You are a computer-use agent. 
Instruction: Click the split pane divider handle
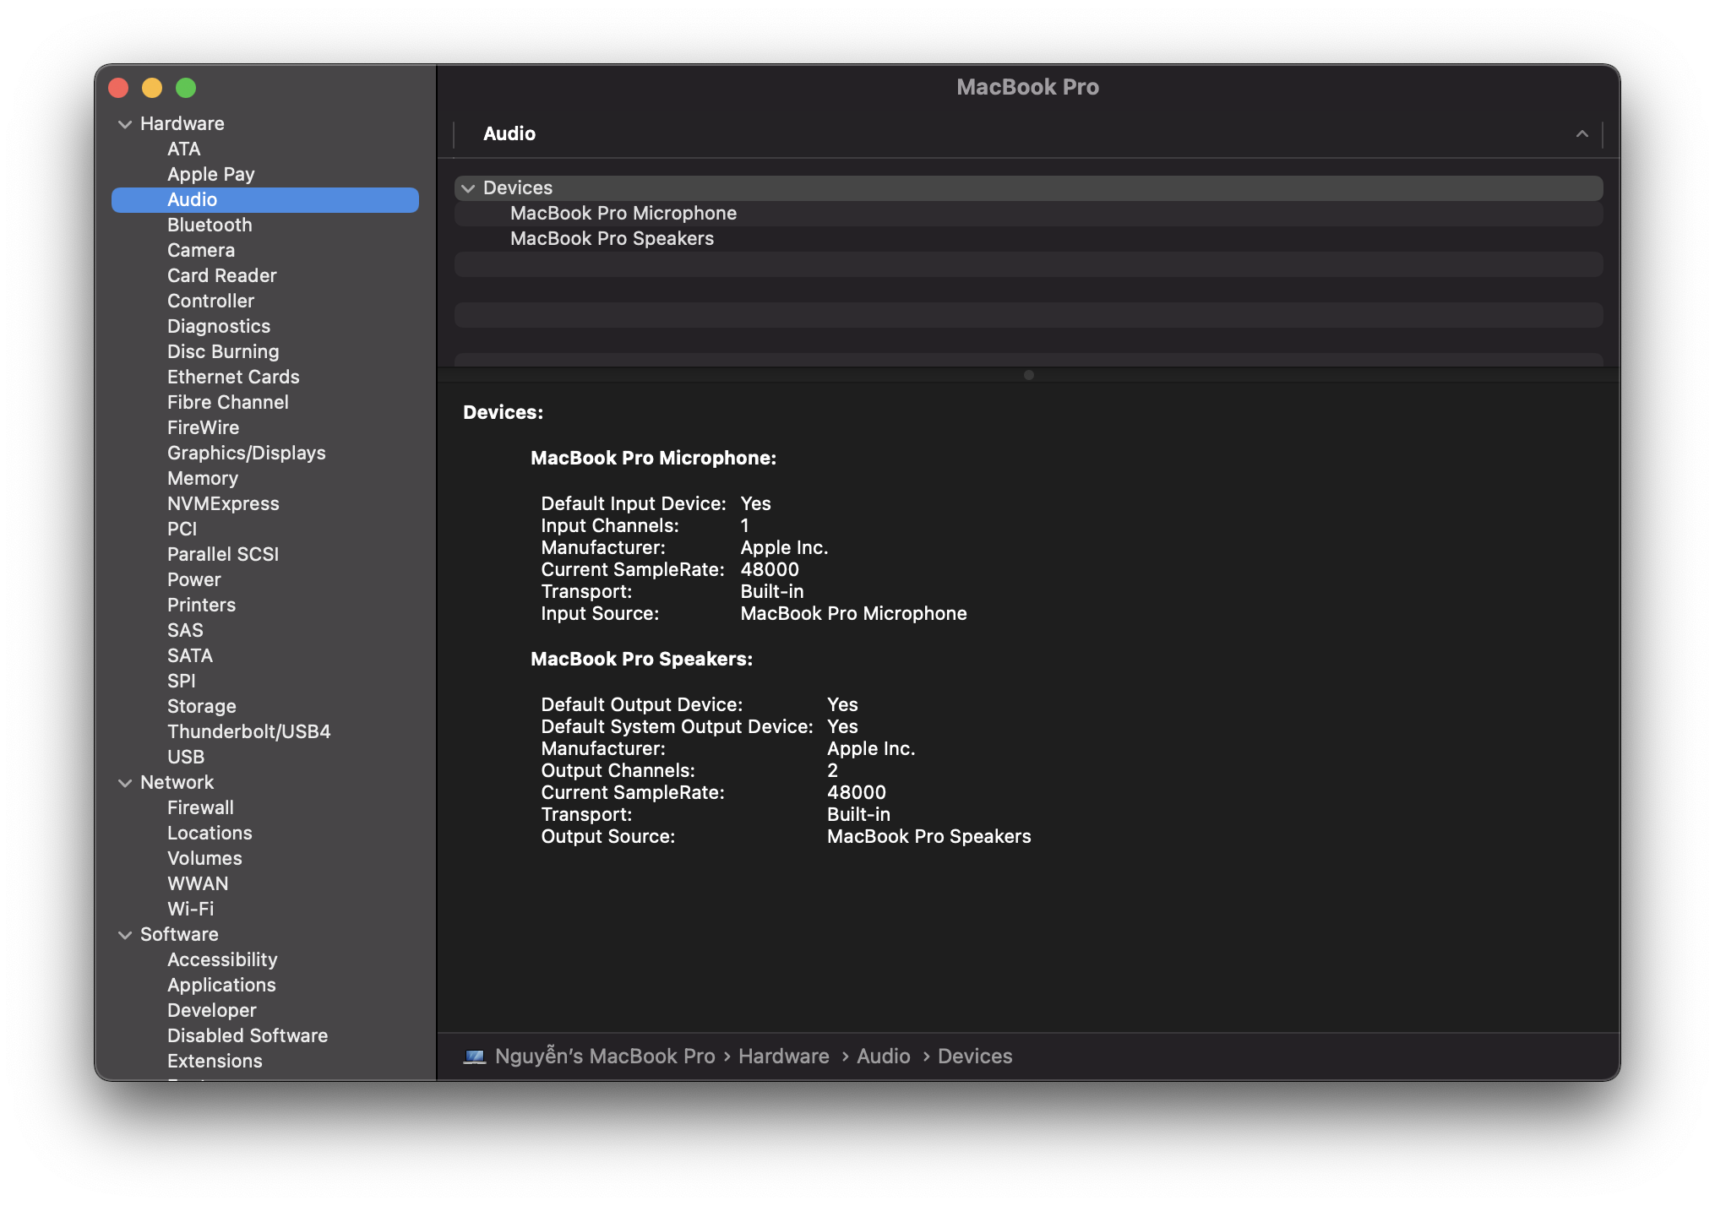pyautogui.click(x=1028, y=375)
